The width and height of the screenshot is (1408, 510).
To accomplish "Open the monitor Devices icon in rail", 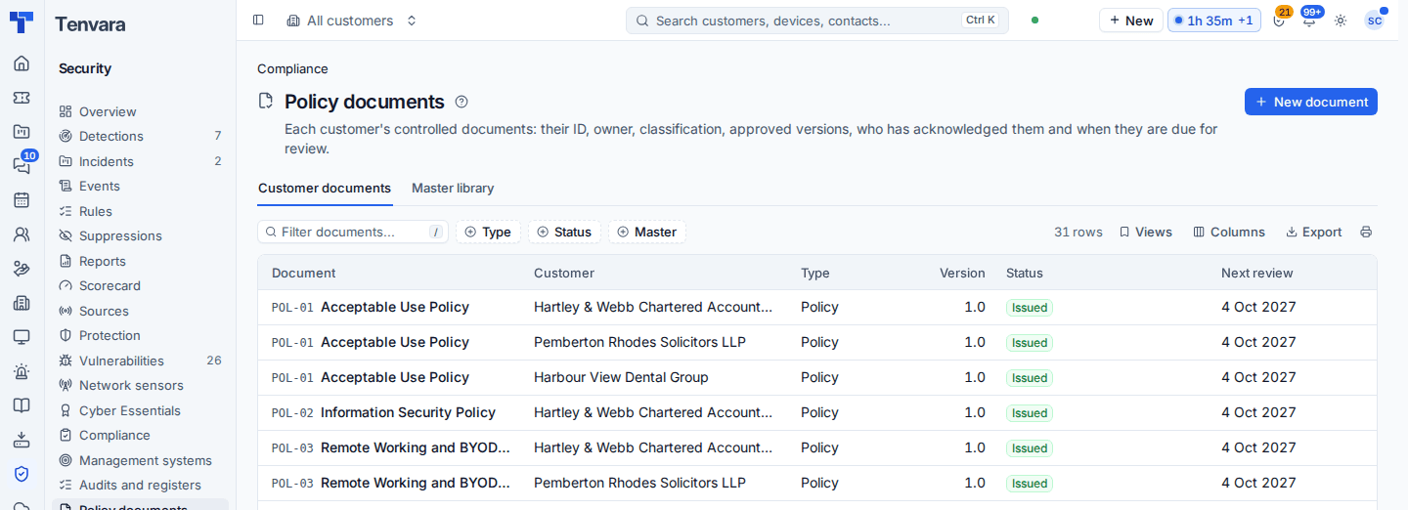I will click(22, 337).
